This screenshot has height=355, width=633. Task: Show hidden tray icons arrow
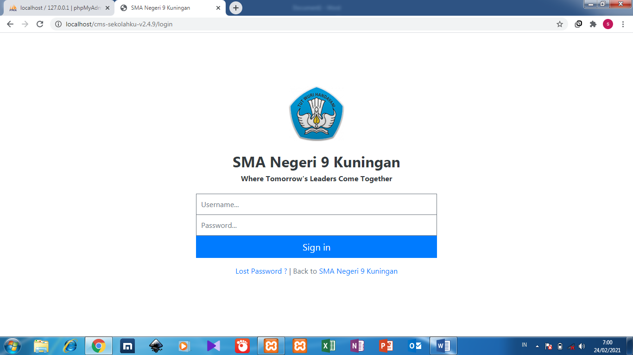[x=537, y=346]
